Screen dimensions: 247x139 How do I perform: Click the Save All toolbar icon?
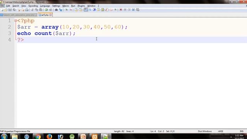14,10
